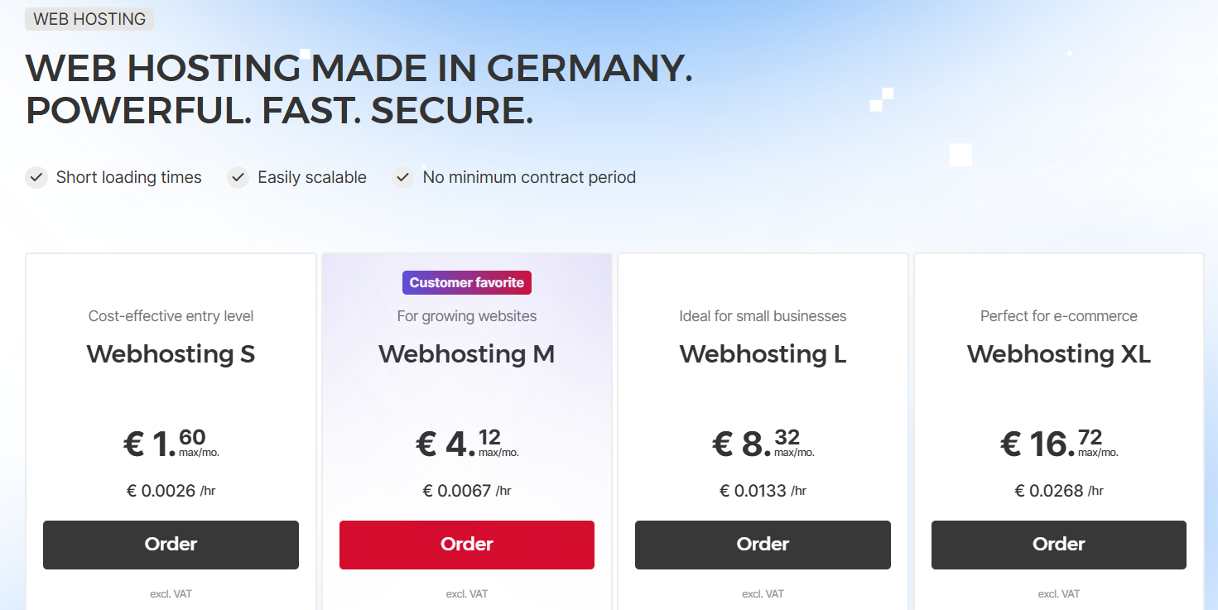The width and height of the screenshot is (1218, 610).
Task: Select the Webhosting S heading
Action: pos(171,354)
